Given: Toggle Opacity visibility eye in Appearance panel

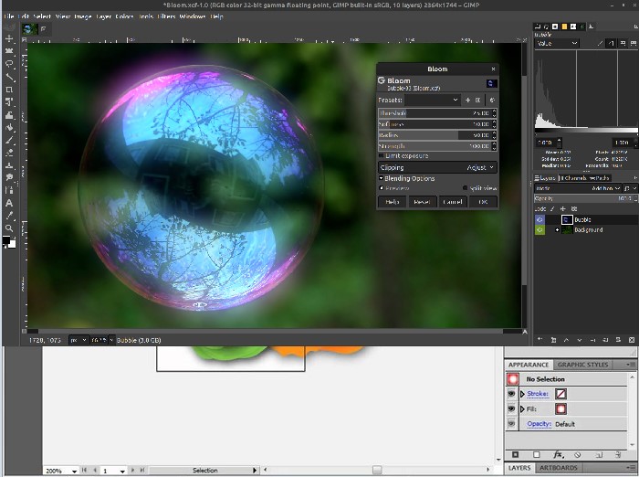Looking at the screenshot, I should (x=511, y=424).
